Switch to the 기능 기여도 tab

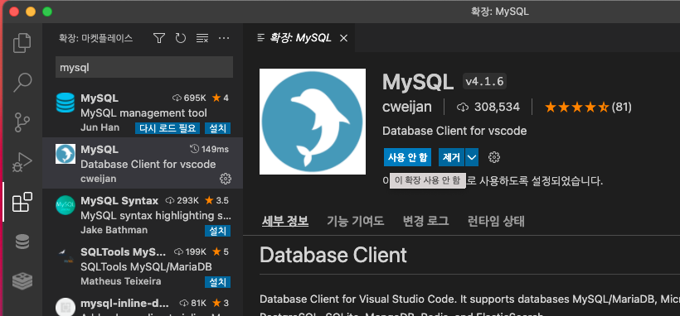(x=355, y=221)
